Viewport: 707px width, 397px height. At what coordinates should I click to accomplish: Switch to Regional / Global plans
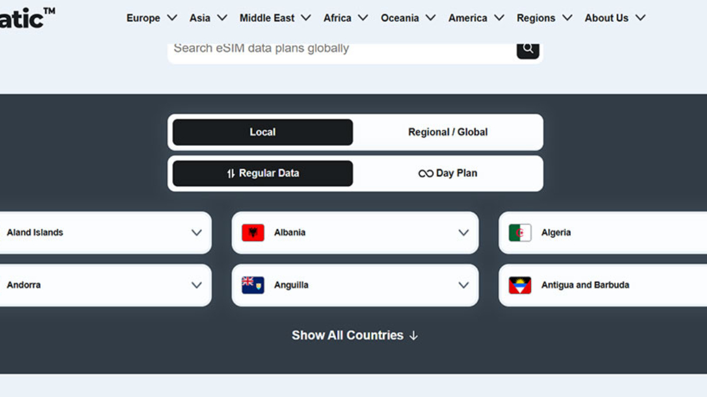coord(448,132)
